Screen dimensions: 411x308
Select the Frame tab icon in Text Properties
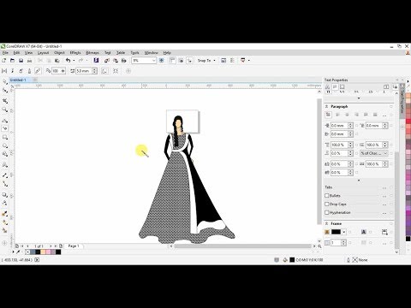point(342,86)
